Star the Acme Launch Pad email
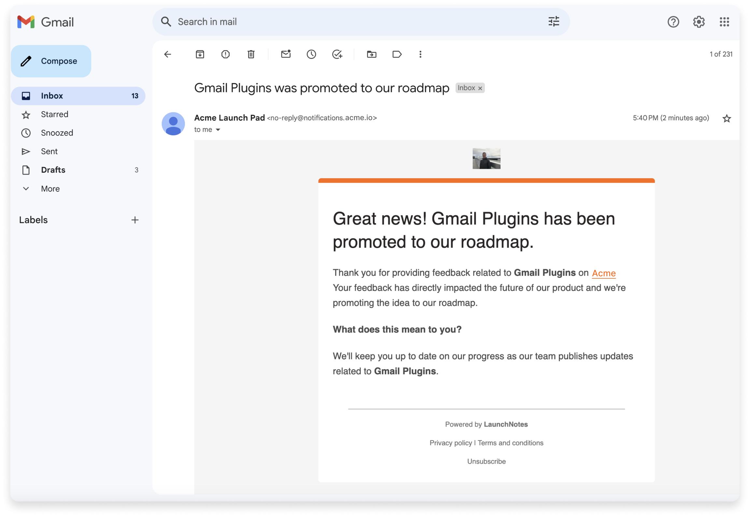750x517 pixels. (727, 118)
